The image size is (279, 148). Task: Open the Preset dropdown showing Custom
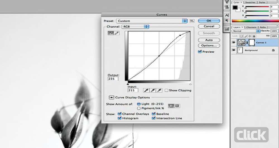click(152, 21)
